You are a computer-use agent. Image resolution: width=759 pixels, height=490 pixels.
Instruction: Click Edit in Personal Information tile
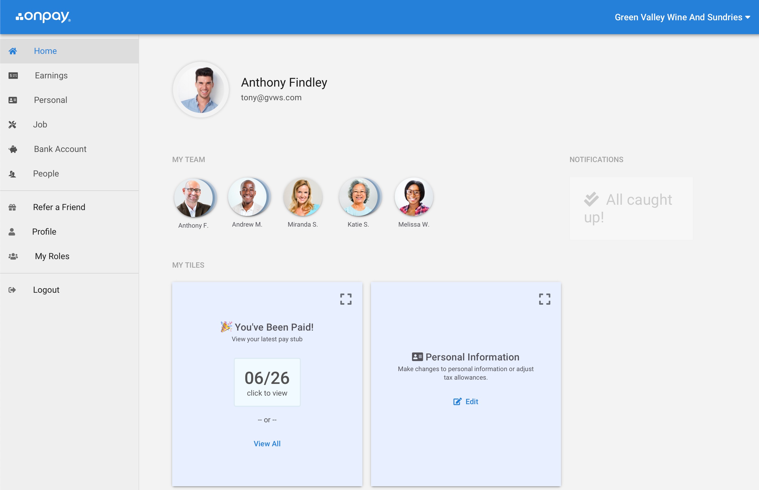(466, 401)
